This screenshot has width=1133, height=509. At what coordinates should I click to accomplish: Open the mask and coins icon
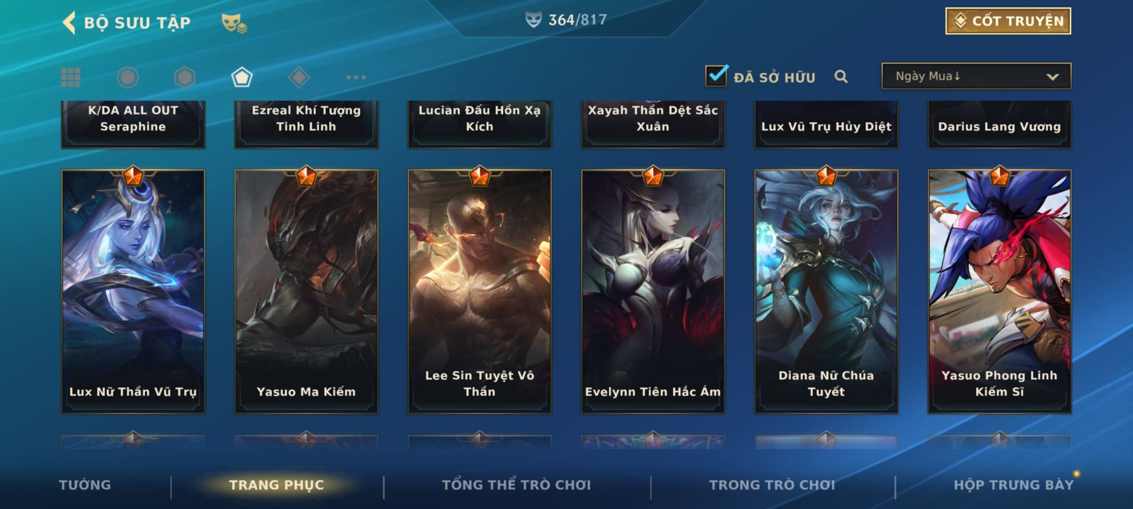pyautogui.click(x=234, y=23)
